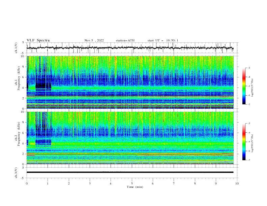Image resolution: width=267 pixels, height=206 pixels.
Task: Click the ch.1 spectrogram panel
Action: [130, 82]
